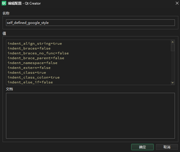Click on the indent_extern=false entry
Viewport: 180px width, 152px height.
tap(29, 68)
